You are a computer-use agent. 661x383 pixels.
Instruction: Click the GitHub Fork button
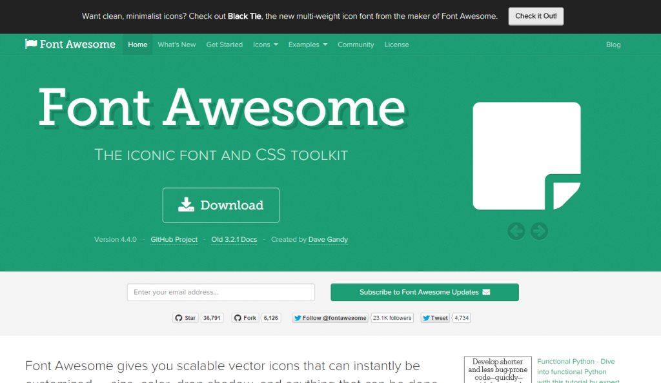coord(245,318)
